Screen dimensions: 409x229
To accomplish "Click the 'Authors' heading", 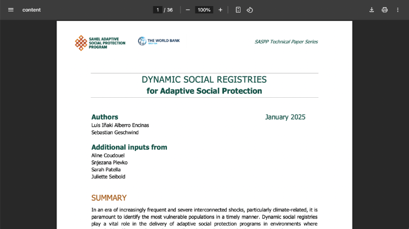I will click(x=104, y=117).
